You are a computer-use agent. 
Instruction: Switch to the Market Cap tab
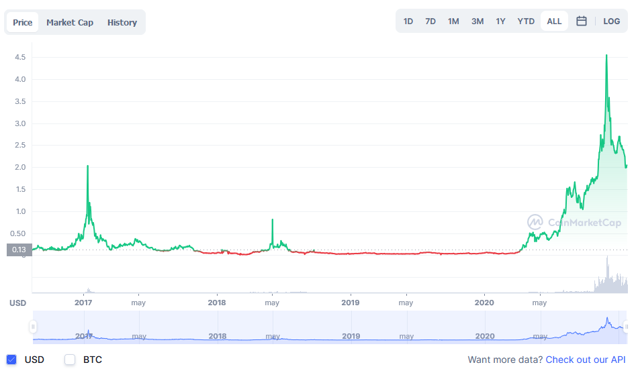(70, 22)
